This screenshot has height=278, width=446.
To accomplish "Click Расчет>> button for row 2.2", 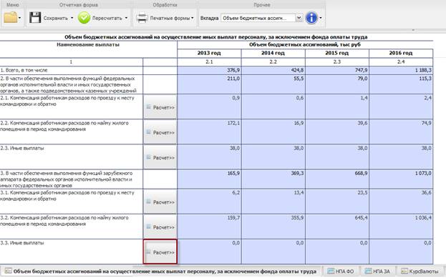I will pos(160,132).
